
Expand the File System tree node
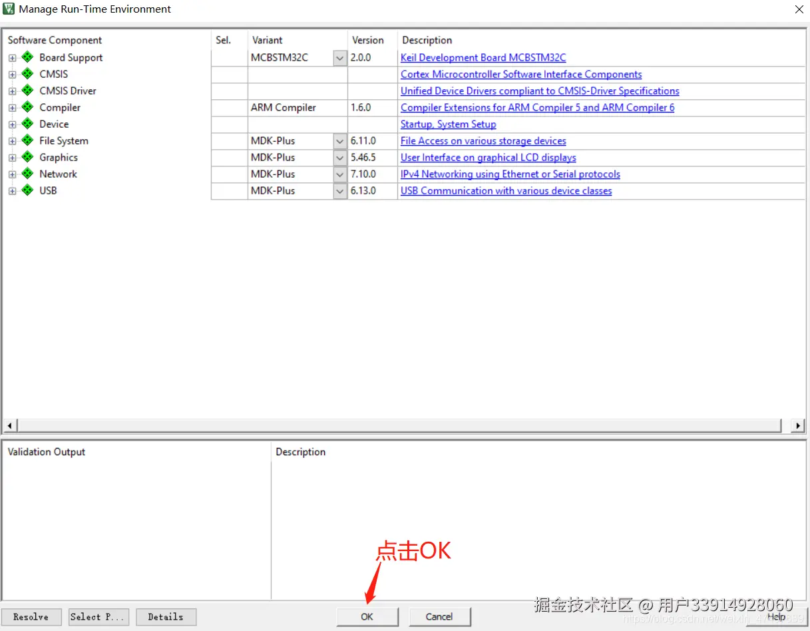[12, 141]
